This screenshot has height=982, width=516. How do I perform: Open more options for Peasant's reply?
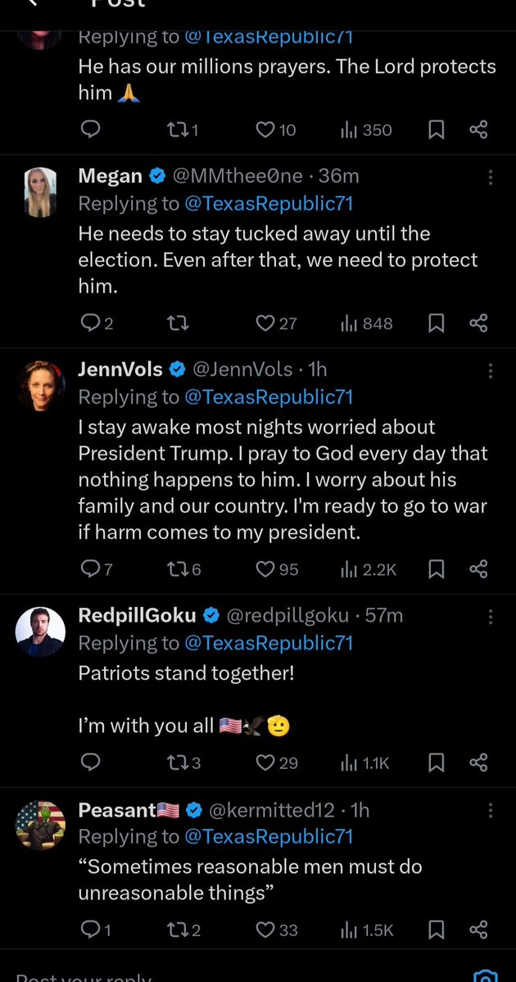(491, 811)
